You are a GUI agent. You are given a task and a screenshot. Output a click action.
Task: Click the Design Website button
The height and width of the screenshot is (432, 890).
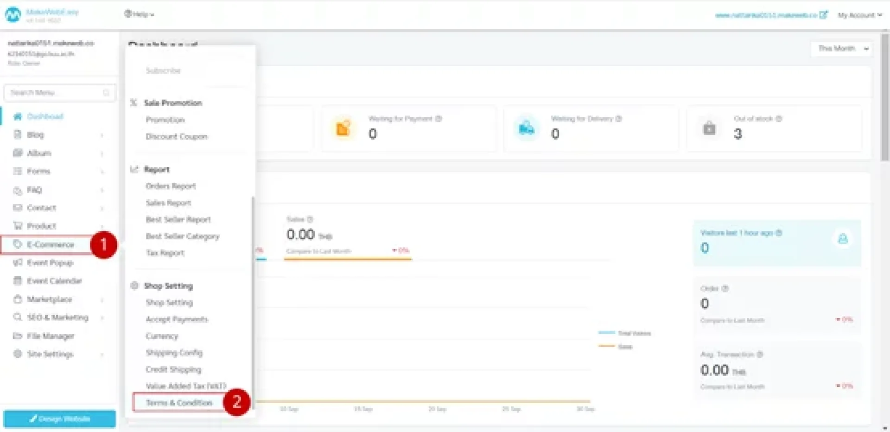point(60,419)
